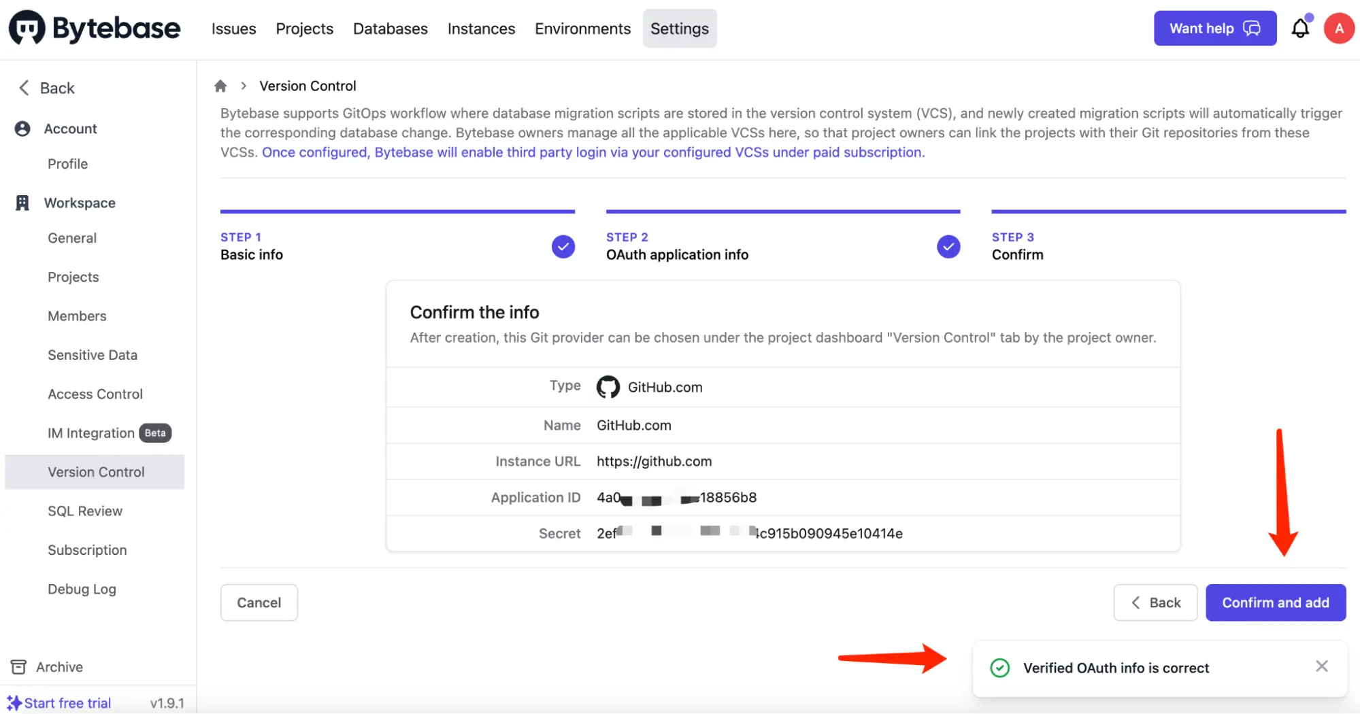Open the Projects top menu
The image size is (1360, 714).
tap(304, 29)
